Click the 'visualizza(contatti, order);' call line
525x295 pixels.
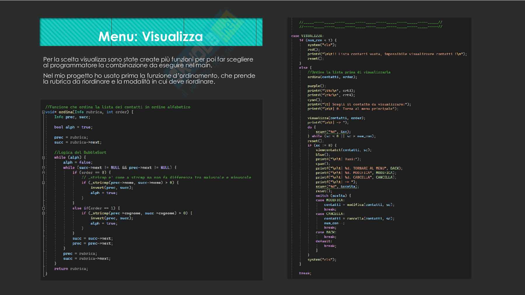[336, 118]
